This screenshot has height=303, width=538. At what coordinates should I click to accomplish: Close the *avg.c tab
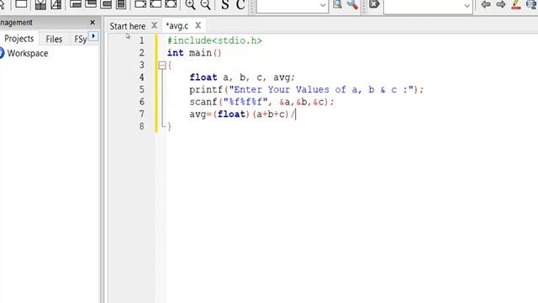coord(198,25)
